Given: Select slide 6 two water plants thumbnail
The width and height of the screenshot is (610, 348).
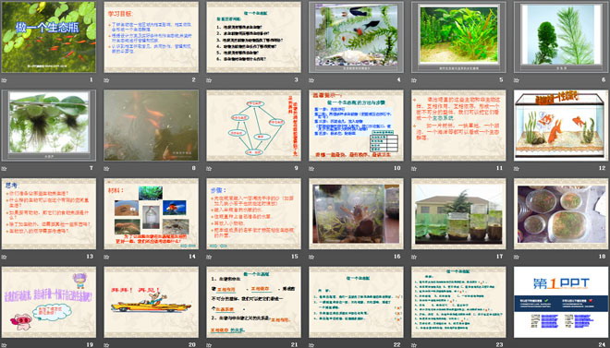Looking at the screenshot, I should coord(561,37).
